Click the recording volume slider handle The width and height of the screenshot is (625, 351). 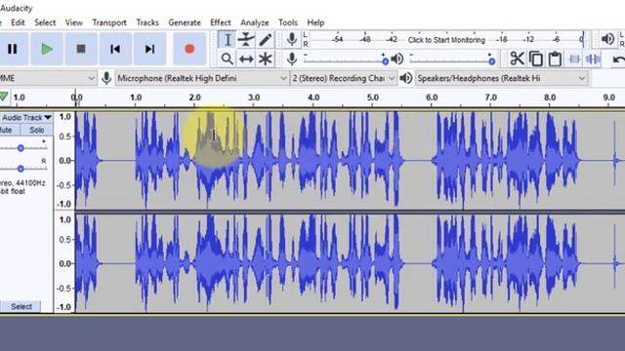click(x=385, y=61)
